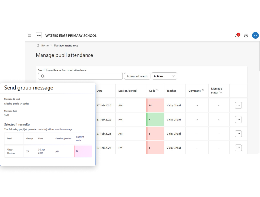
Task: Open the CB user profile avatar
Action: [255, 36]
